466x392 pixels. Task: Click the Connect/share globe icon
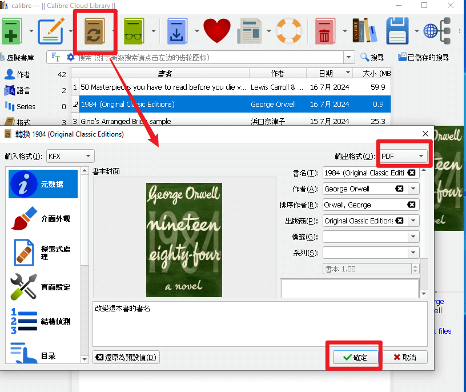[437, 31]
